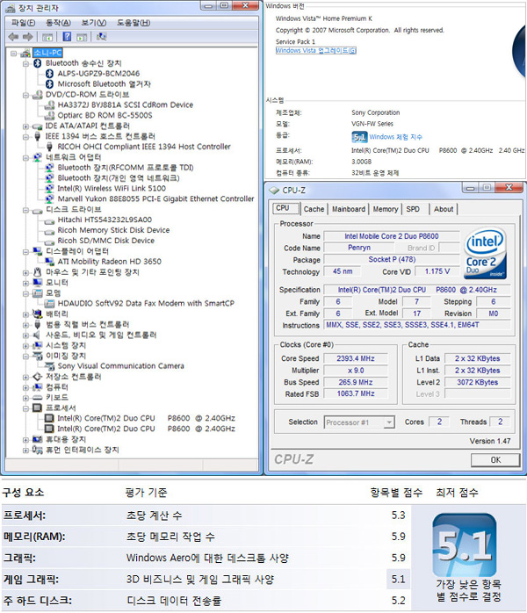Open the 파일(F) menu
This screenshot has width=527, height=613.
(23, 23)
